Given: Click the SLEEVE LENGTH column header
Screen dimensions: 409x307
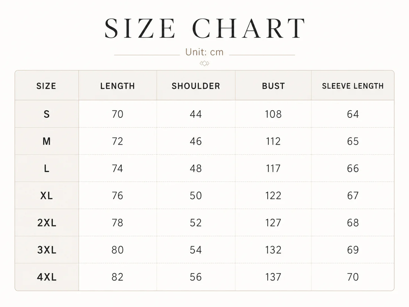Looking at the screenshot, I should 353,86.
